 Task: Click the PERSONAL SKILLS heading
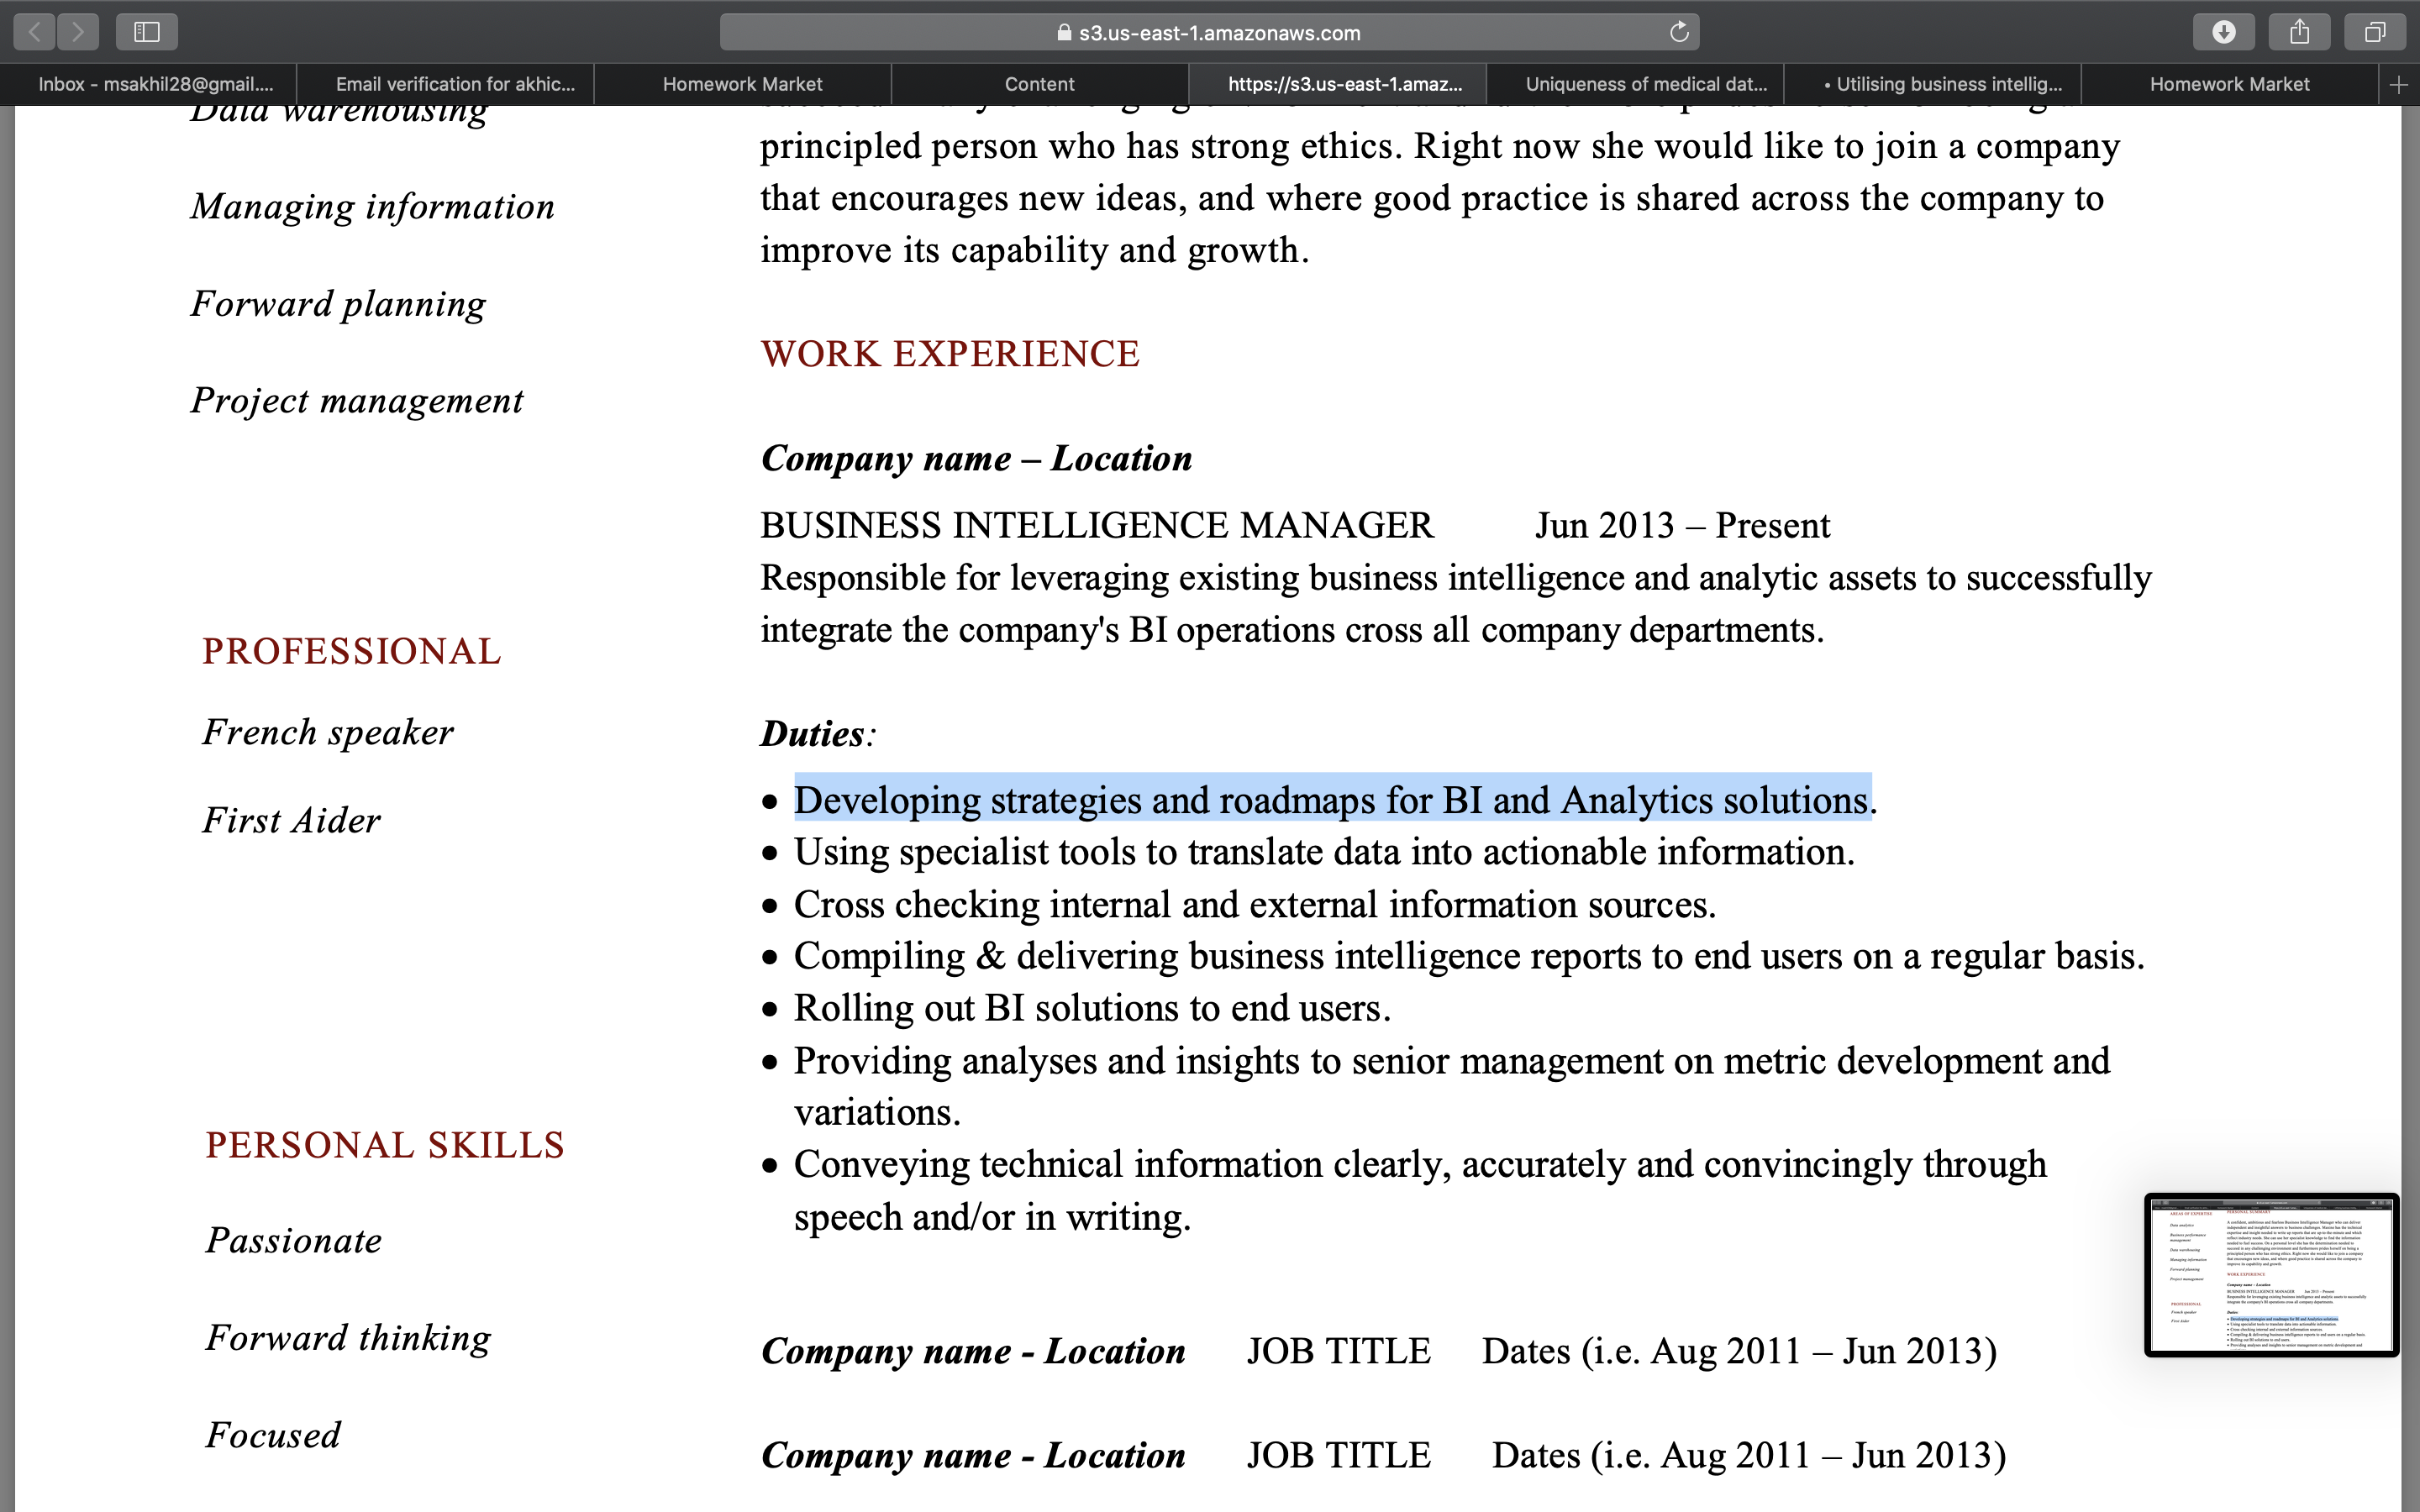[385, 1146]
